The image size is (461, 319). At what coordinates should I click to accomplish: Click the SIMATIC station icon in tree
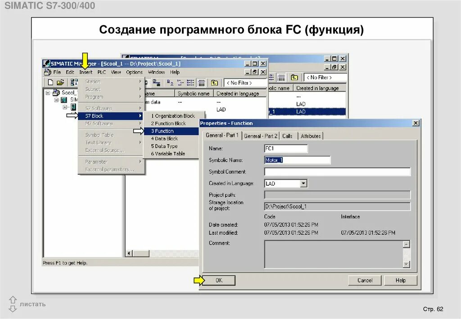click(64, 100)
